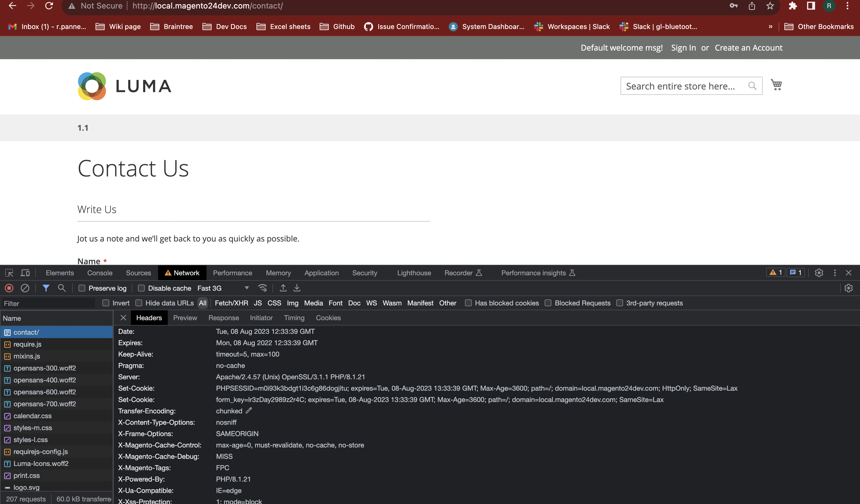Search within network requests

(62, 288)
